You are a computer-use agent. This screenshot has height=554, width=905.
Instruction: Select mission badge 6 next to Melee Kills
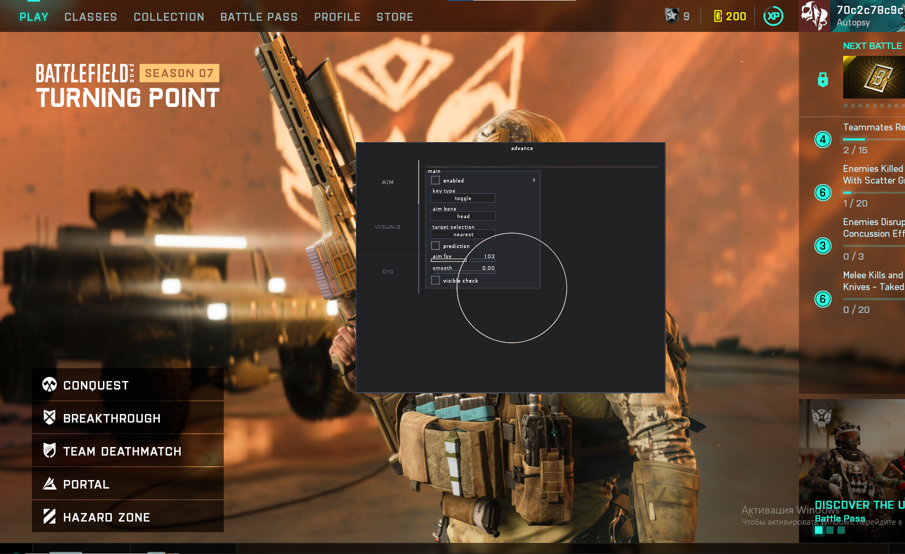pyautogui.click(x=823, y=299)
